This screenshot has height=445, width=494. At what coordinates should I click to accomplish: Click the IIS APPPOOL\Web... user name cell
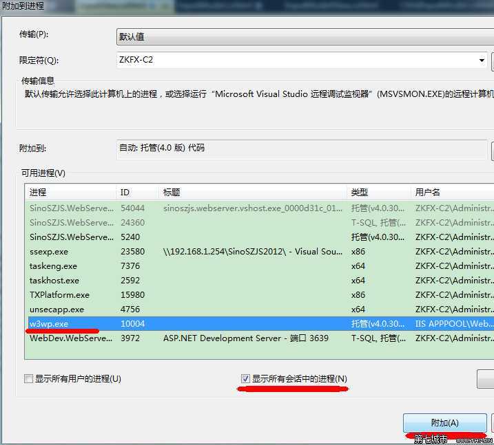point(454,324)
